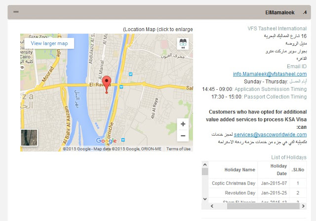Click the horizontal scrollbar thumb of holiday table
Screen dimensions: 316x221
[263, 206]
